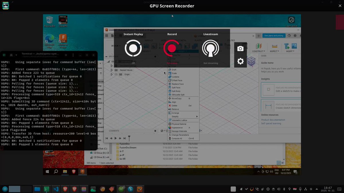Click the Fusion timeline marker

129,138
